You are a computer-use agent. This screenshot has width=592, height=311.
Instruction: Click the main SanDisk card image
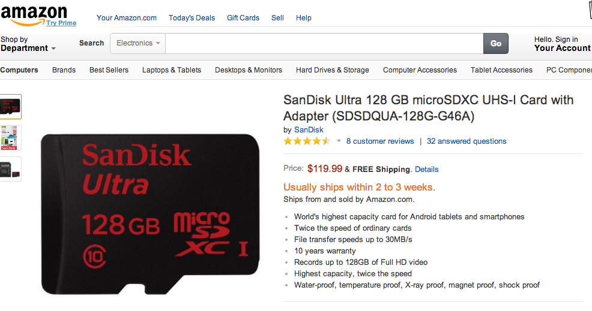coord(150,214)
